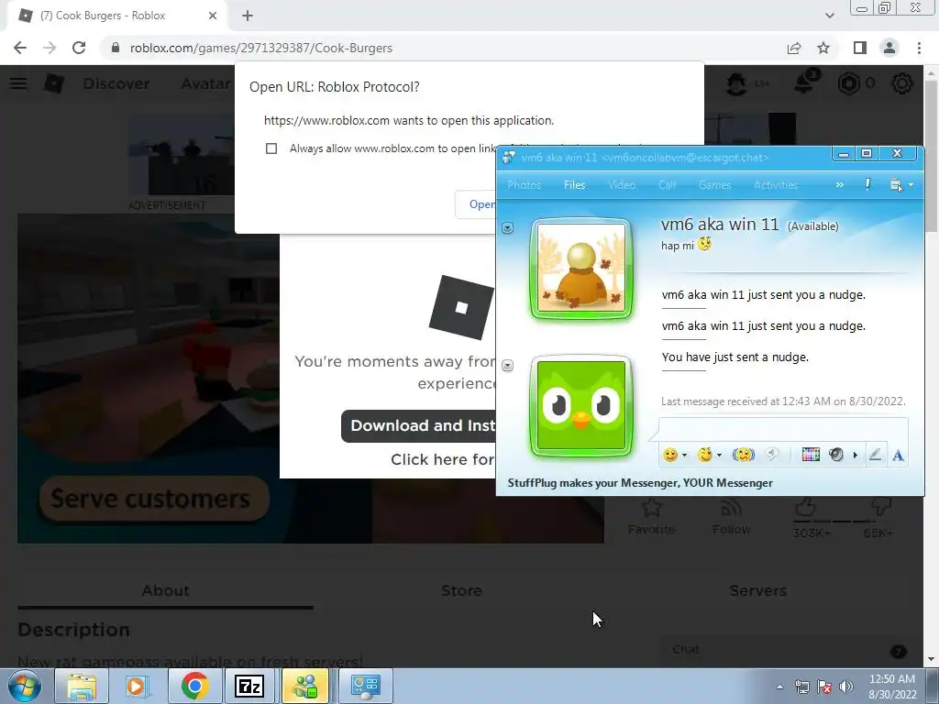The height and width of the screenshot is (704, 939).
Task: Click the volume icon in system tray
Action: pos(846,687)
